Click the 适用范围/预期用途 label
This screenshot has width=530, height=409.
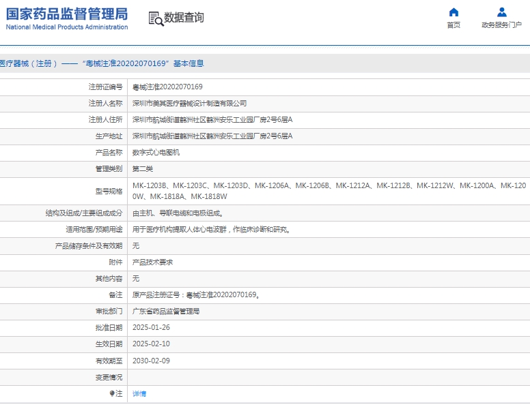94,230
